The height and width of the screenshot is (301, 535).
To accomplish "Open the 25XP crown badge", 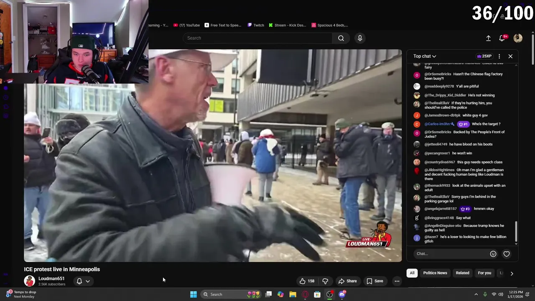I will pyautogui.click(x=484, y=56).
